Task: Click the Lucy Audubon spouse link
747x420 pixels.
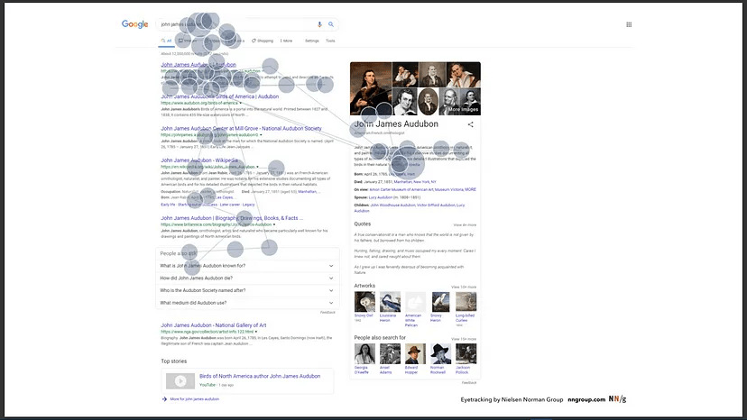Action: [x=381, y=197]
